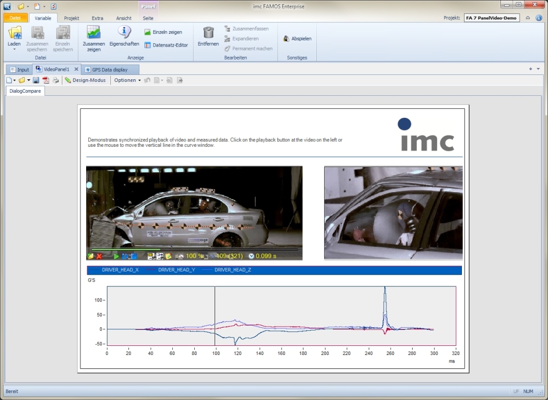Select the DialogCompare page tab
This screenshot has height=400, width=548.
tap(25, 91)
